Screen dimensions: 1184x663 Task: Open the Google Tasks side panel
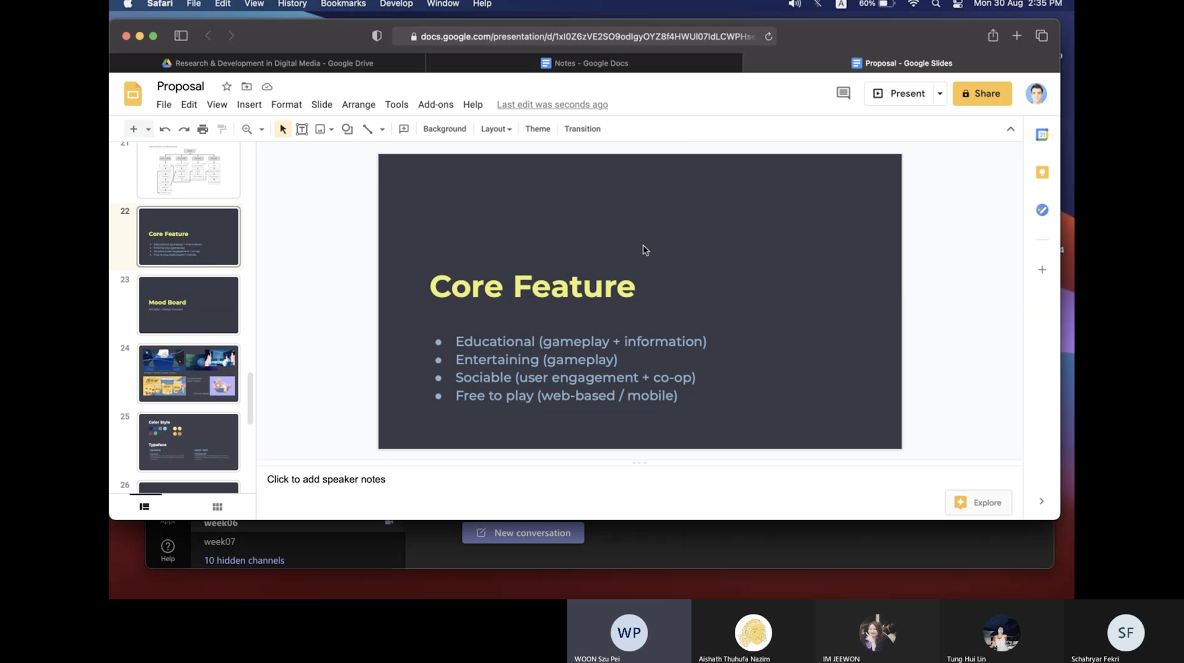click(x=1042, y=210)
